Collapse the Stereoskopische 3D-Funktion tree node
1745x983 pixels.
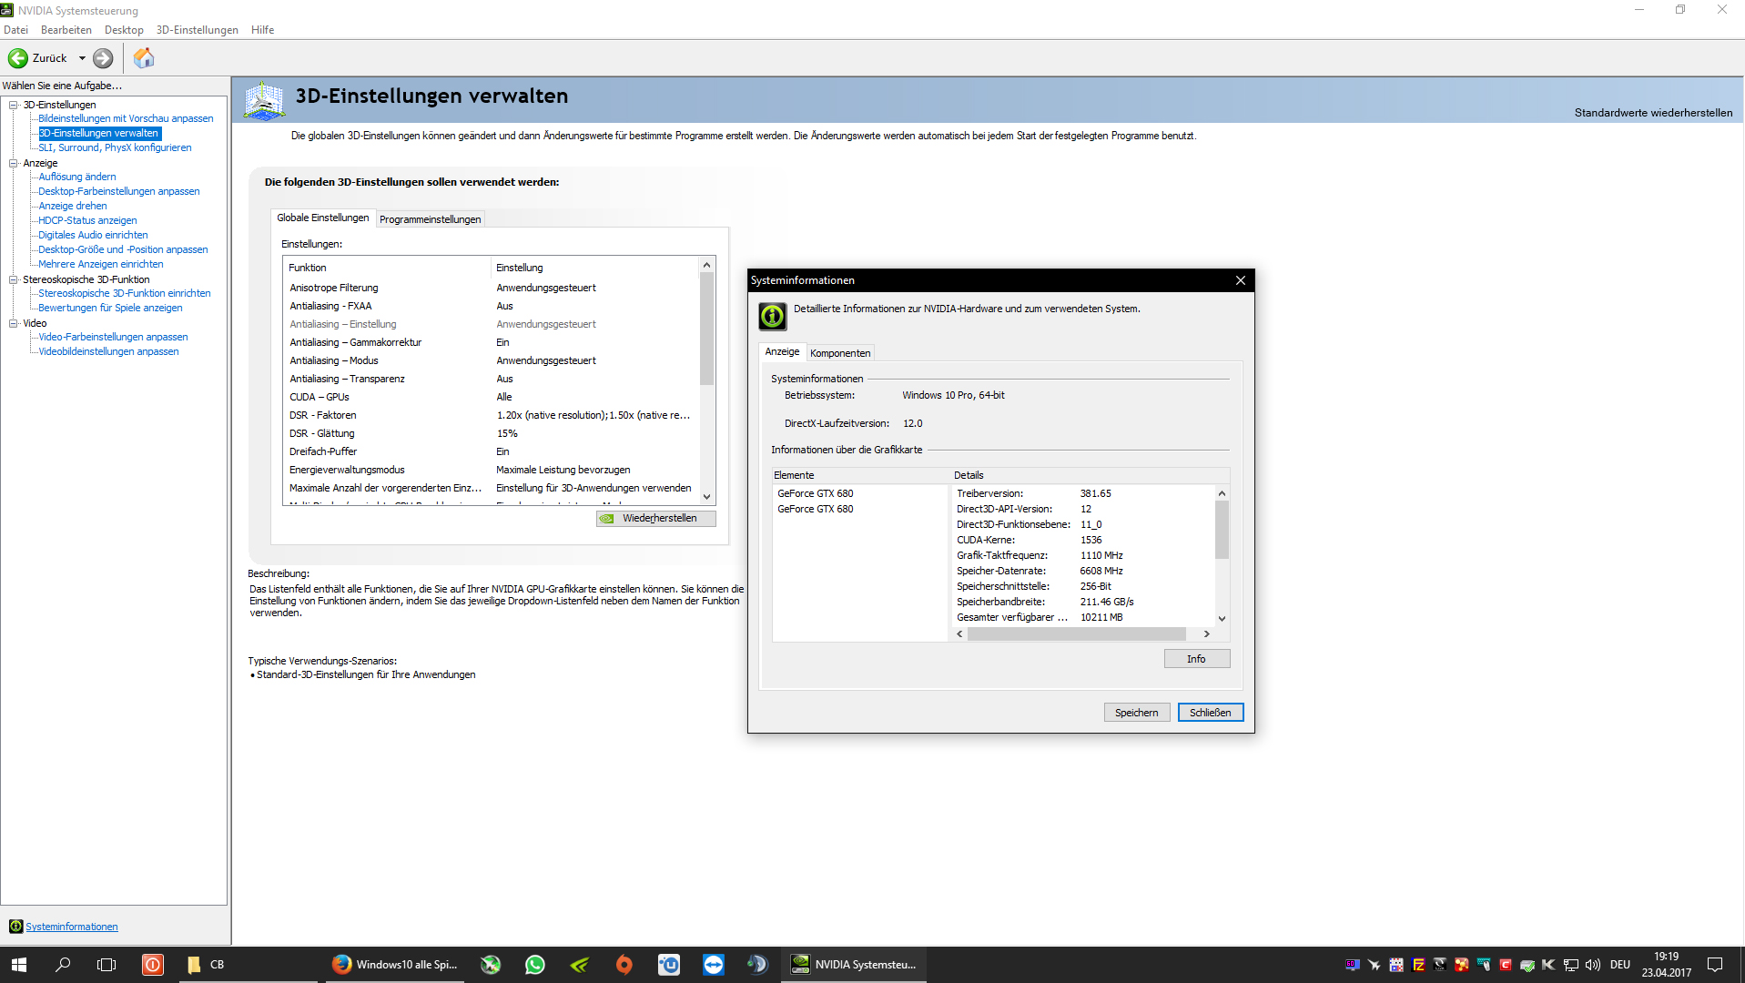tap(14, 279)
